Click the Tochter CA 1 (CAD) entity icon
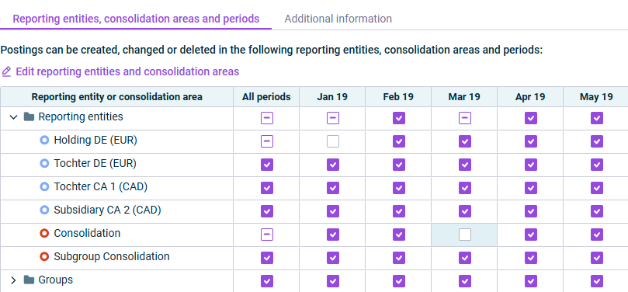628x292 pixels. pyautogui.click(x=44, y=186)
